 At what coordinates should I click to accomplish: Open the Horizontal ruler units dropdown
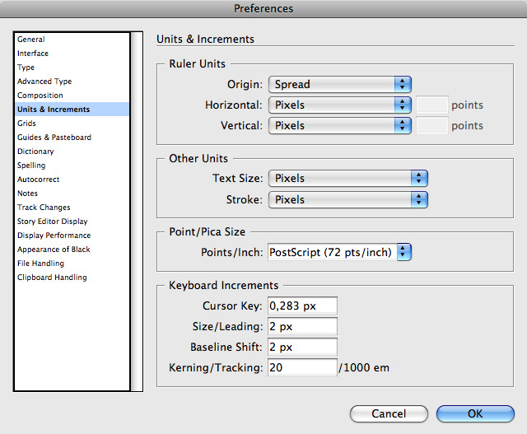[x=340, y=105]
